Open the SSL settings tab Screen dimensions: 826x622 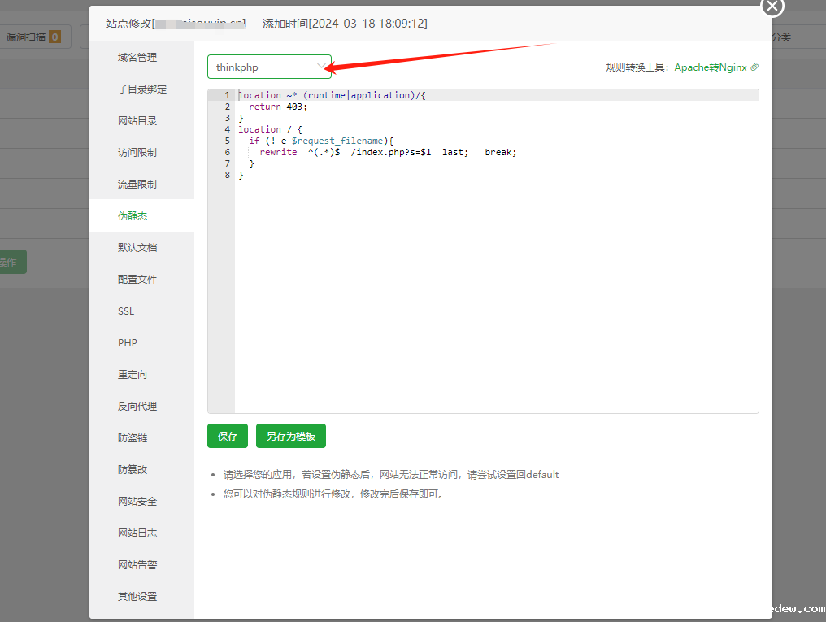(126, 311)
